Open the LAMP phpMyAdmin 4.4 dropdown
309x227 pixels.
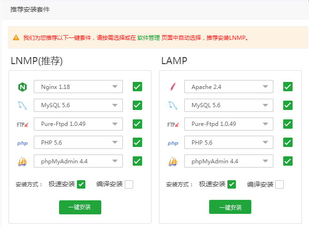[229, 161]
